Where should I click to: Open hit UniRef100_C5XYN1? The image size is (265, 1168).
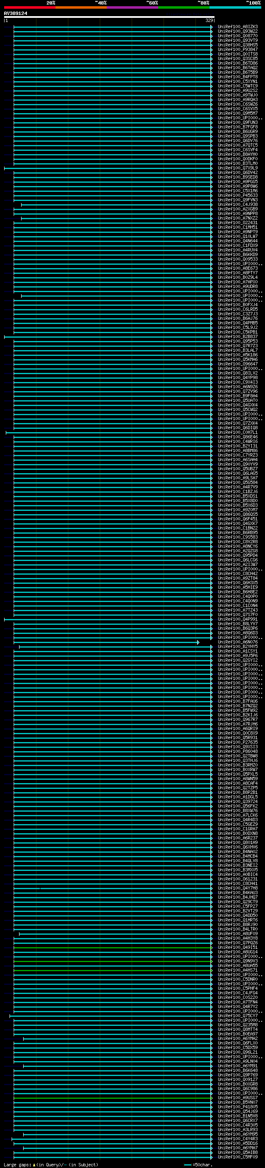coord(237,81)
